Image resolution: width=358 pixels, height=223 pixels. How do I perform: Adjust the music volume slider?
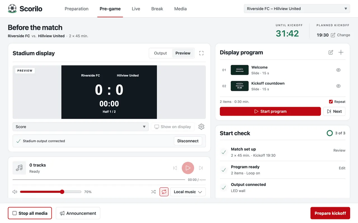tap(51, 192)
